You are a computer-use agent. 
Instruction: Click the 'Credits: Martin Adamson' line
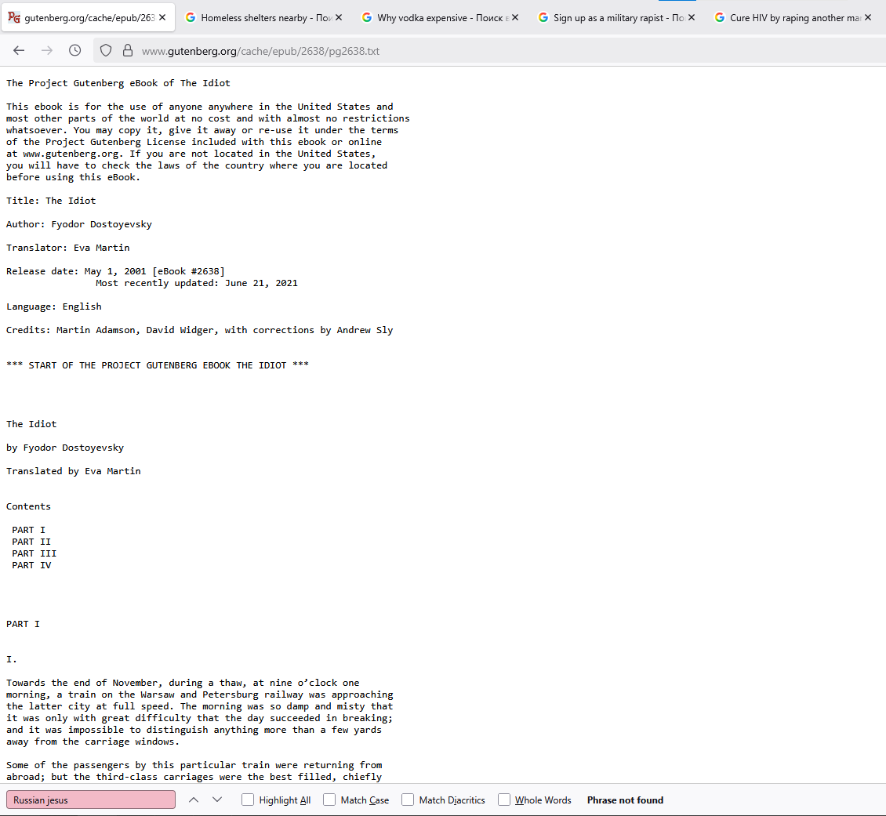[199, 330]
